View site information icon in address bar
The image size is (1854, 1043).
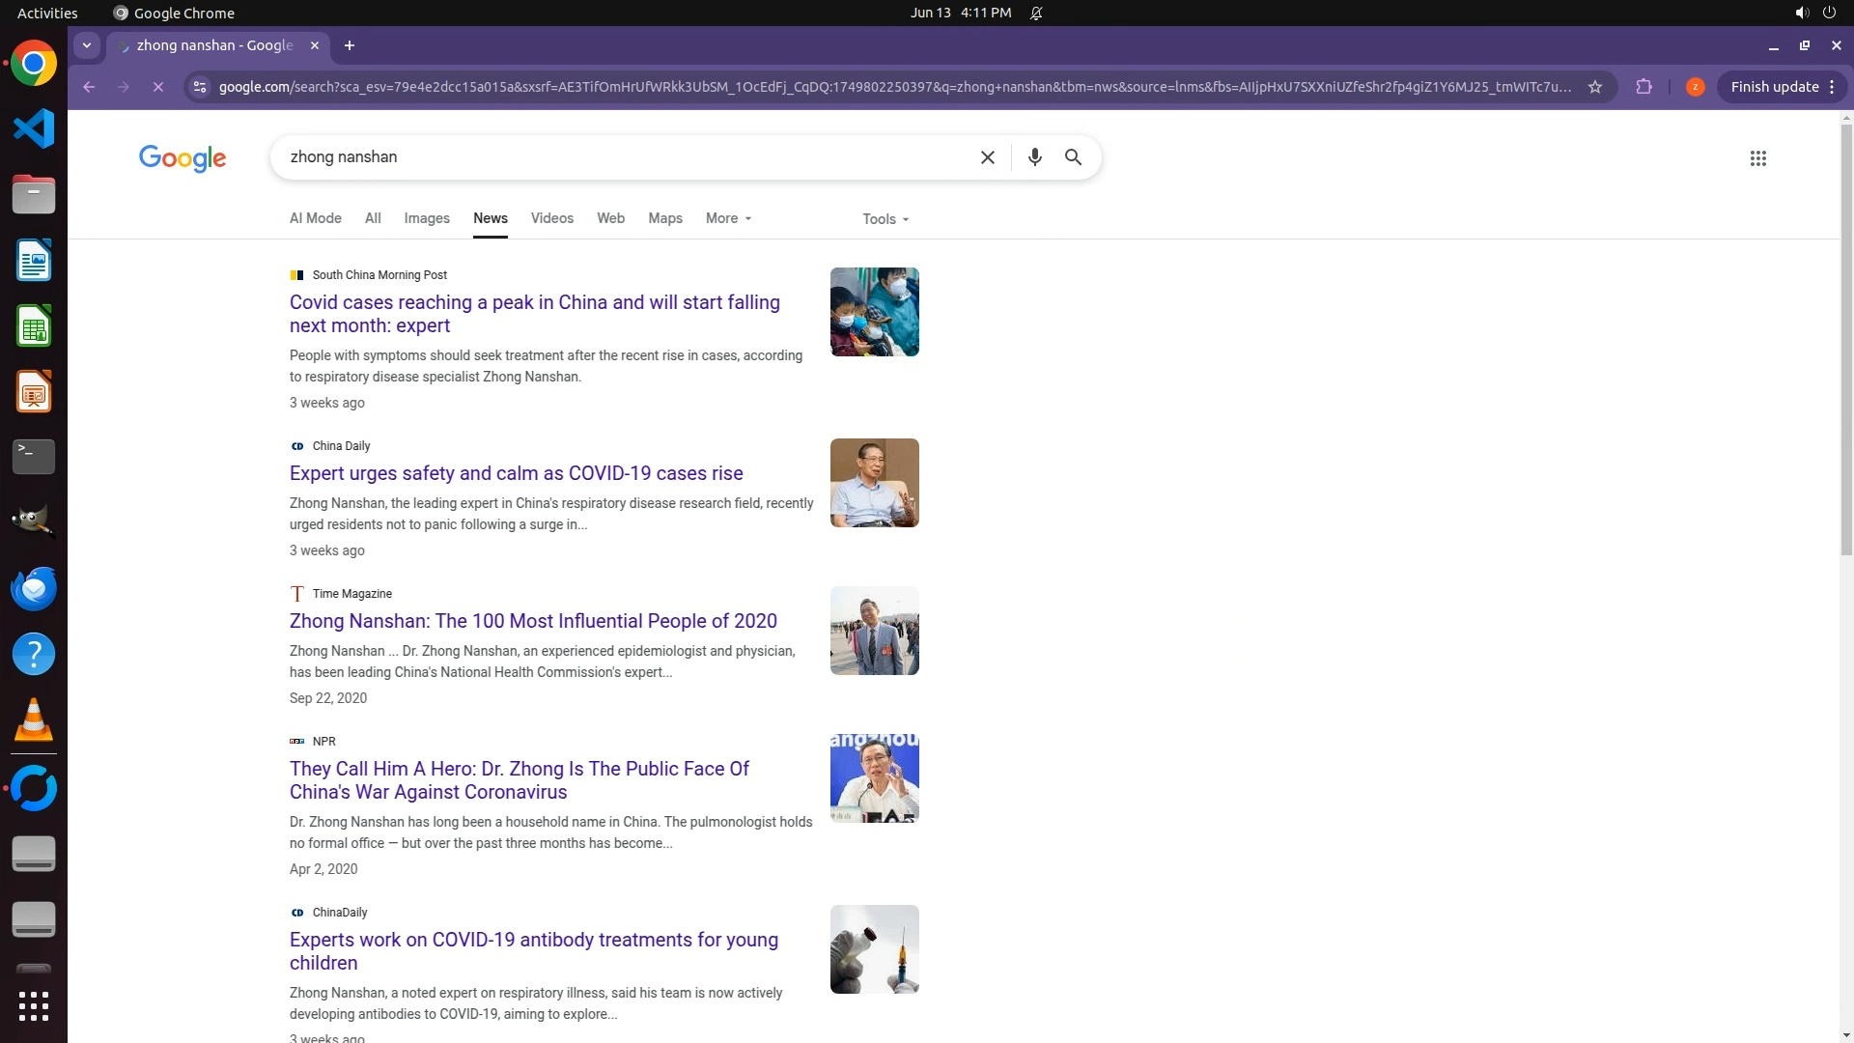(200, 87)
